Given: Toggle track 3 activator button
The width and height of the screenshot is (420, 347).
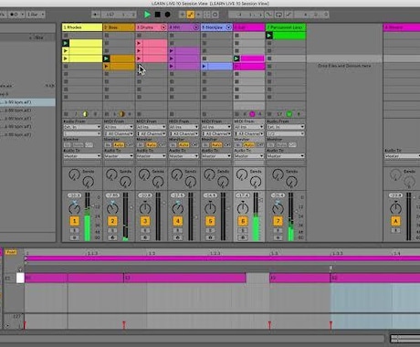Looking at the screenshot, I should pyautogui.click(x=145, y=221).
